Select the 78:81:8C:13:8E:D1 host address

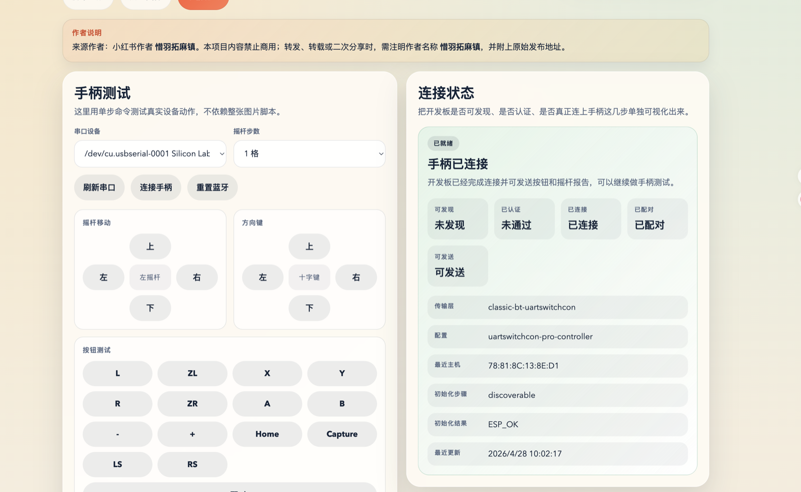point(523,366)
